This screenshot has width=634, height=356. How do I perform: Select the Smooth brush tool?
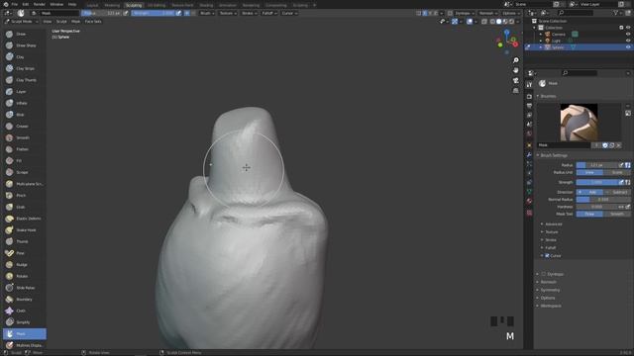point(24,137)
